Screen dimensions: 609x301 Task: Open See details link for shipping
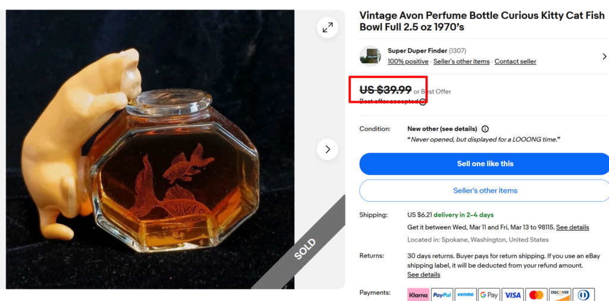[572, 227]
